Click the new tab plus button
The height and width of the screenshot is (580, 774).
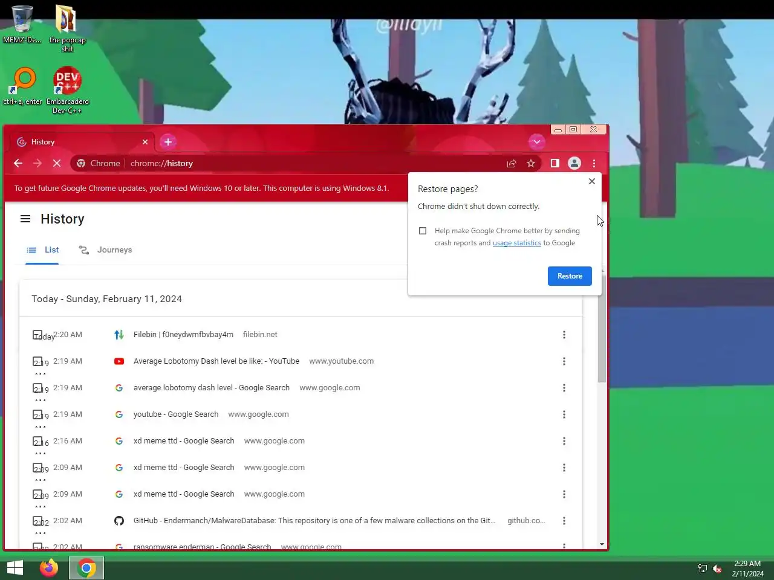click(168, 142)
